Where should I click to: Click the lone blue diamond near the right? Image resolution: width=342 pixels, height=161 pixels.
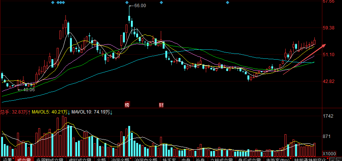click(227, 2)
